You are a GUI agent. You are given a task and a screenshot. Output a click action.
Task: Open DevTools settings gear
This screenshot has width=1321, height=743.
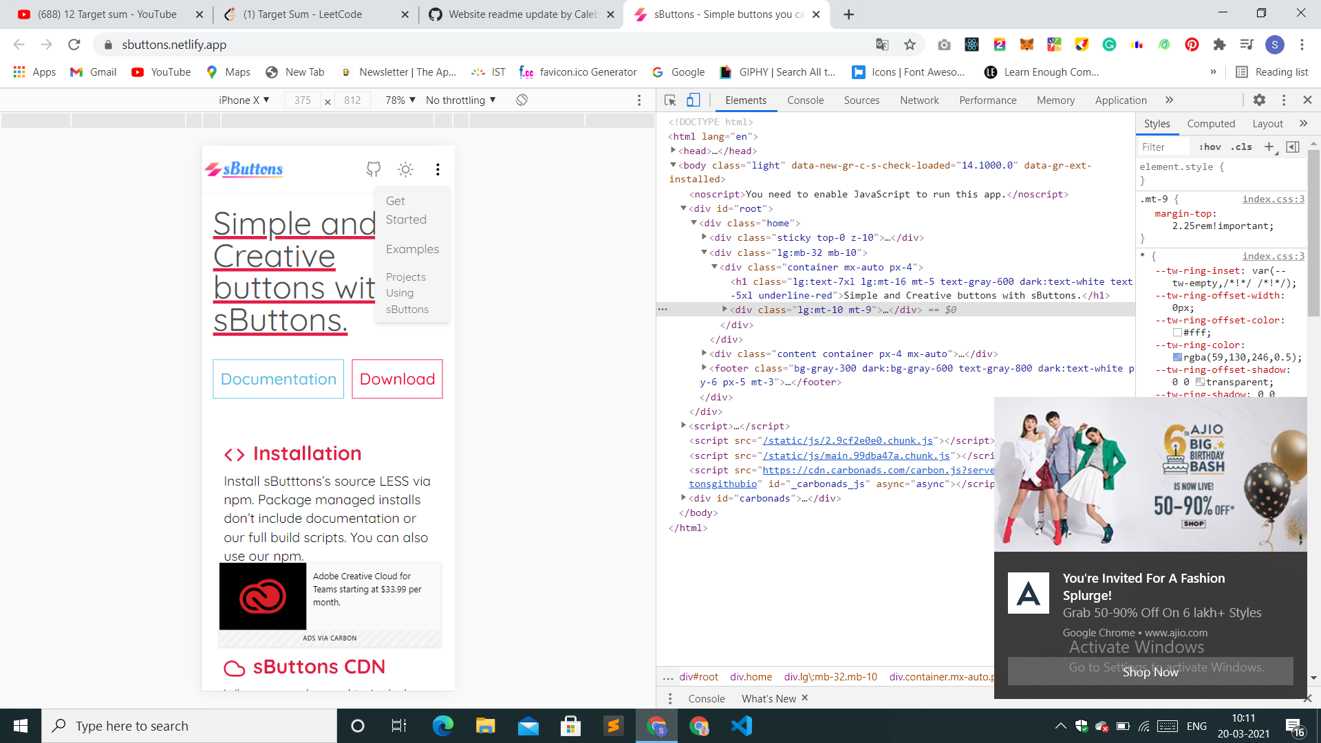click(1259, 100)
